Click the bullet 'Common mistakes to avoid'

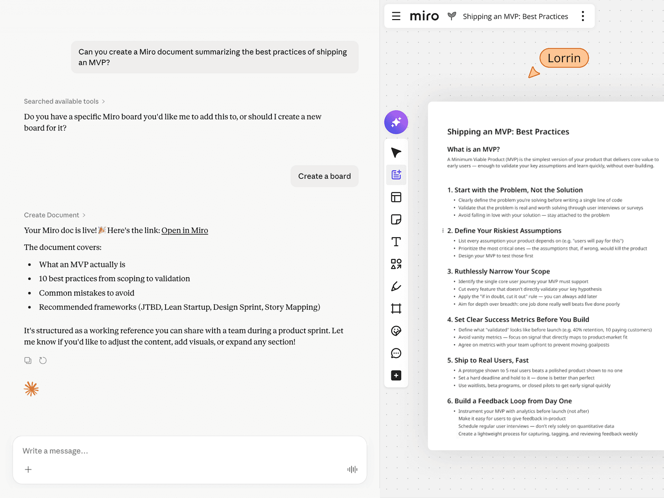87,293
